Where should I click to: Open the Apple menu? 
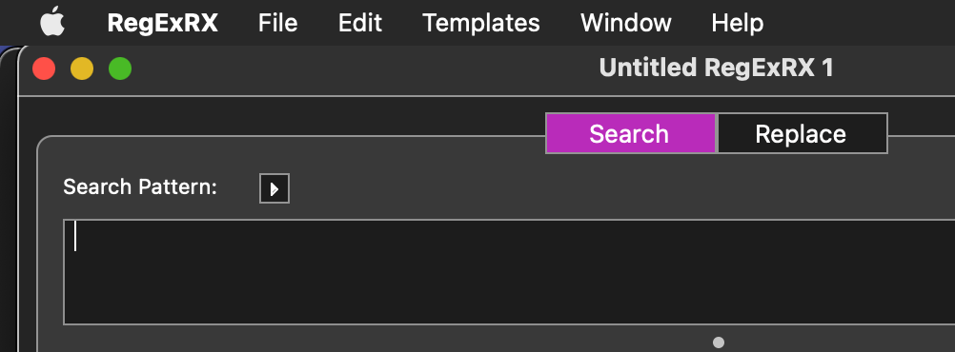point(52,21)
